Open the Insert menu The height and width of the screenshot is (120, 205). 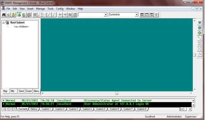pyautogui.click(x=30, y=9)
